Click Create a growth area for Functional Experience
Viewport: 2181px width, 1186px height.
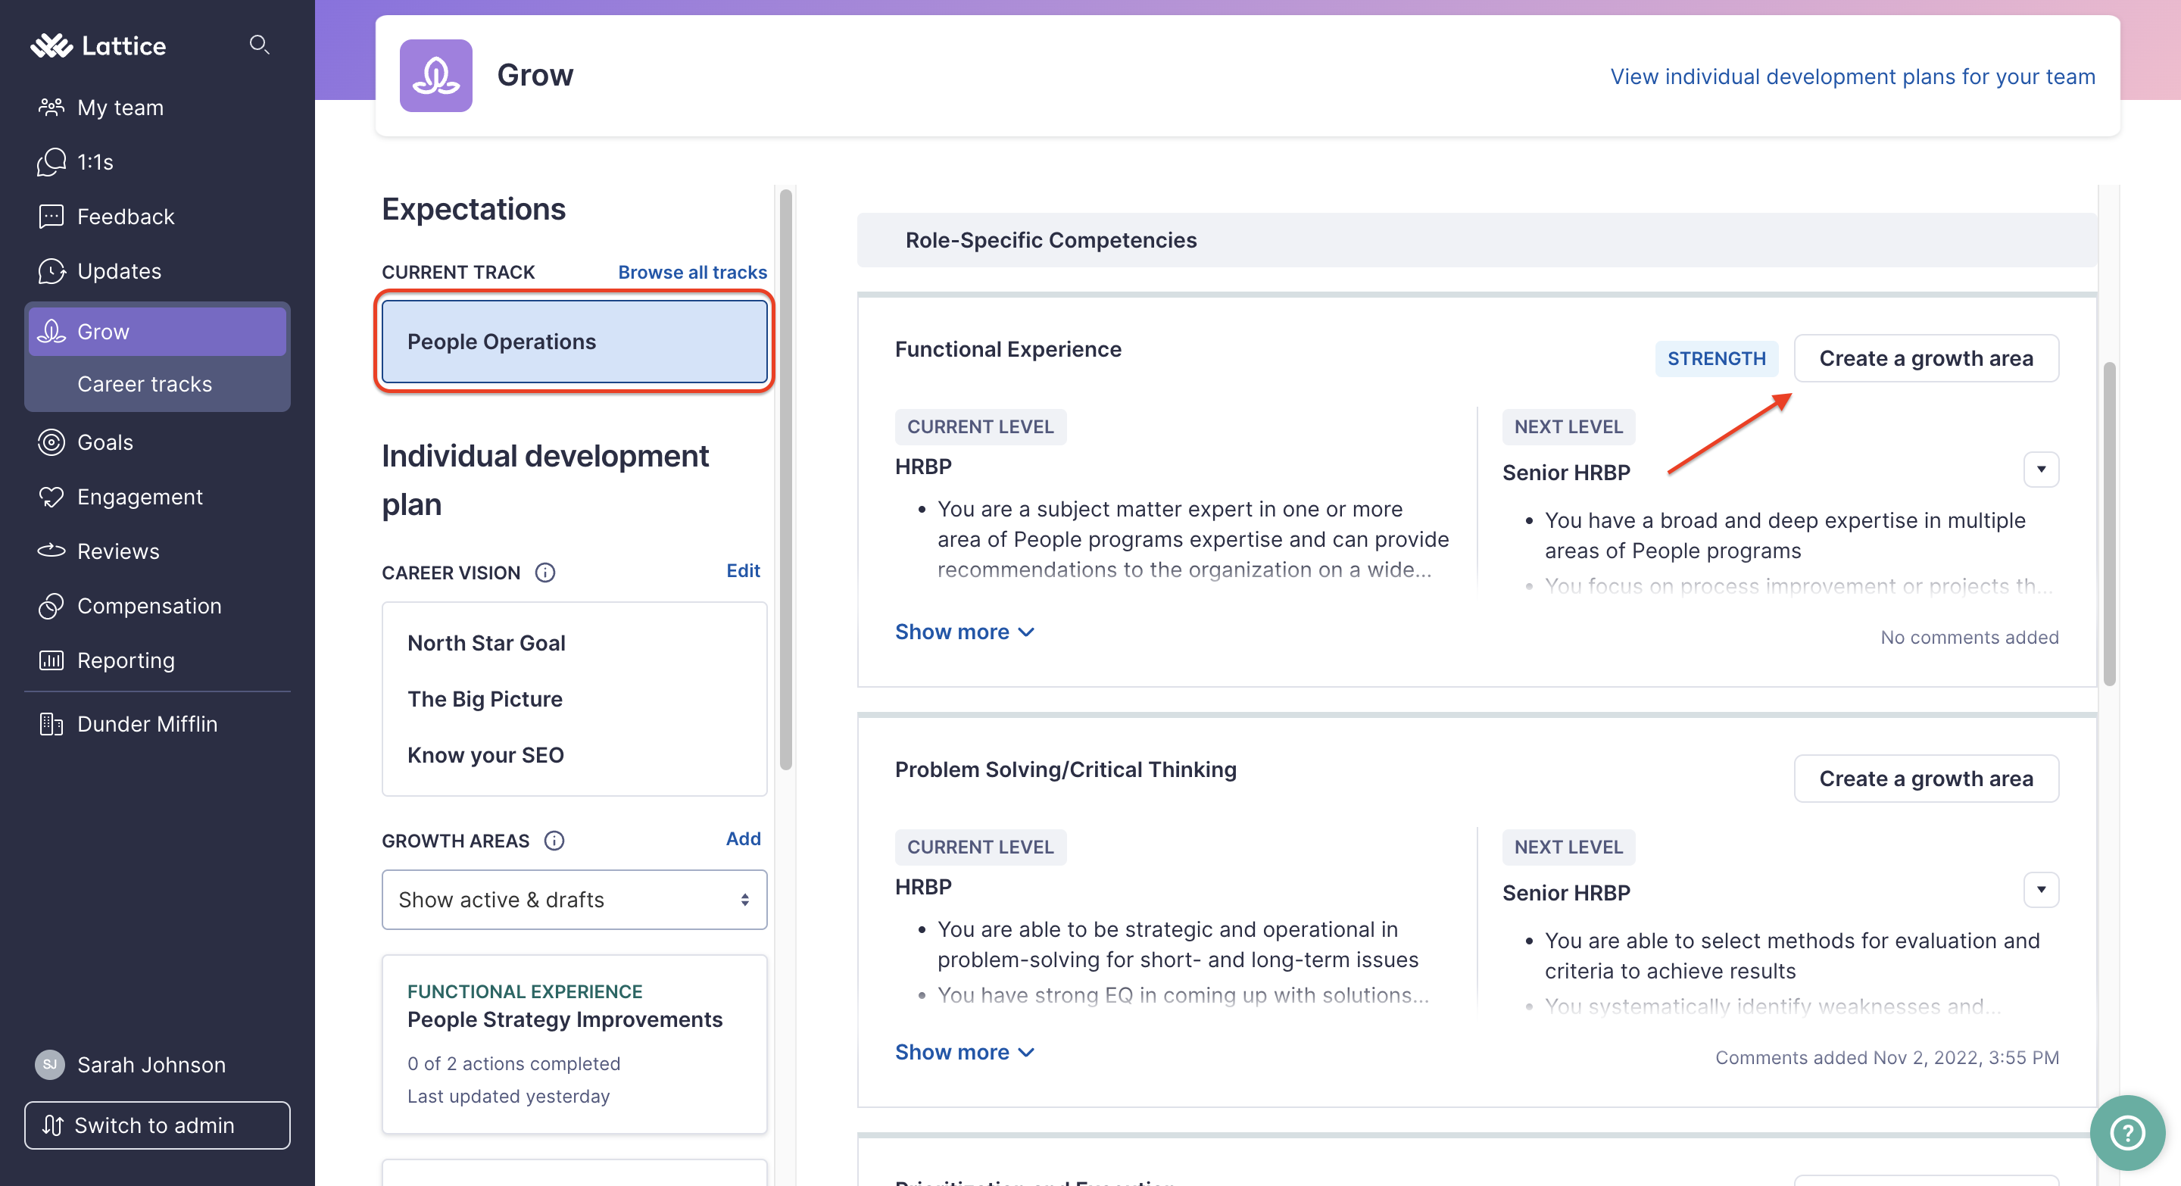1926,358
